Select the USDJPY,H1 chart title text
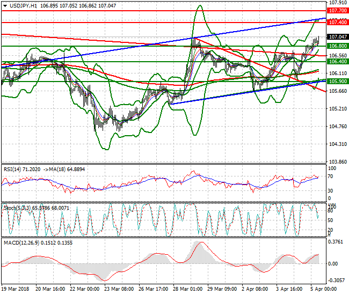Screen dimensions: 349x295 tap(24, 6)
